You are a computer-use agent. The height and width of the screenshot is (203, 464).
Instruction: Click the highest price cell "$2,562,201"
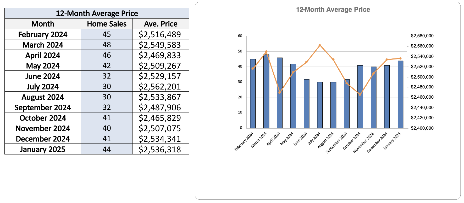(161, 86)
